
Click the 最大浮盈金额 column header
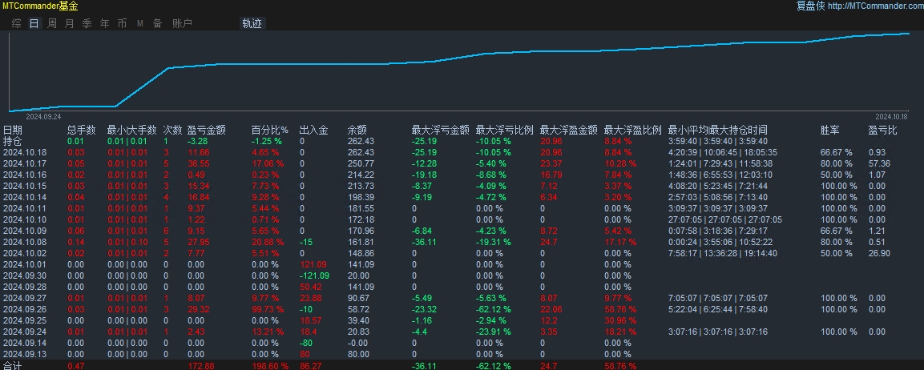pos(569,130)
